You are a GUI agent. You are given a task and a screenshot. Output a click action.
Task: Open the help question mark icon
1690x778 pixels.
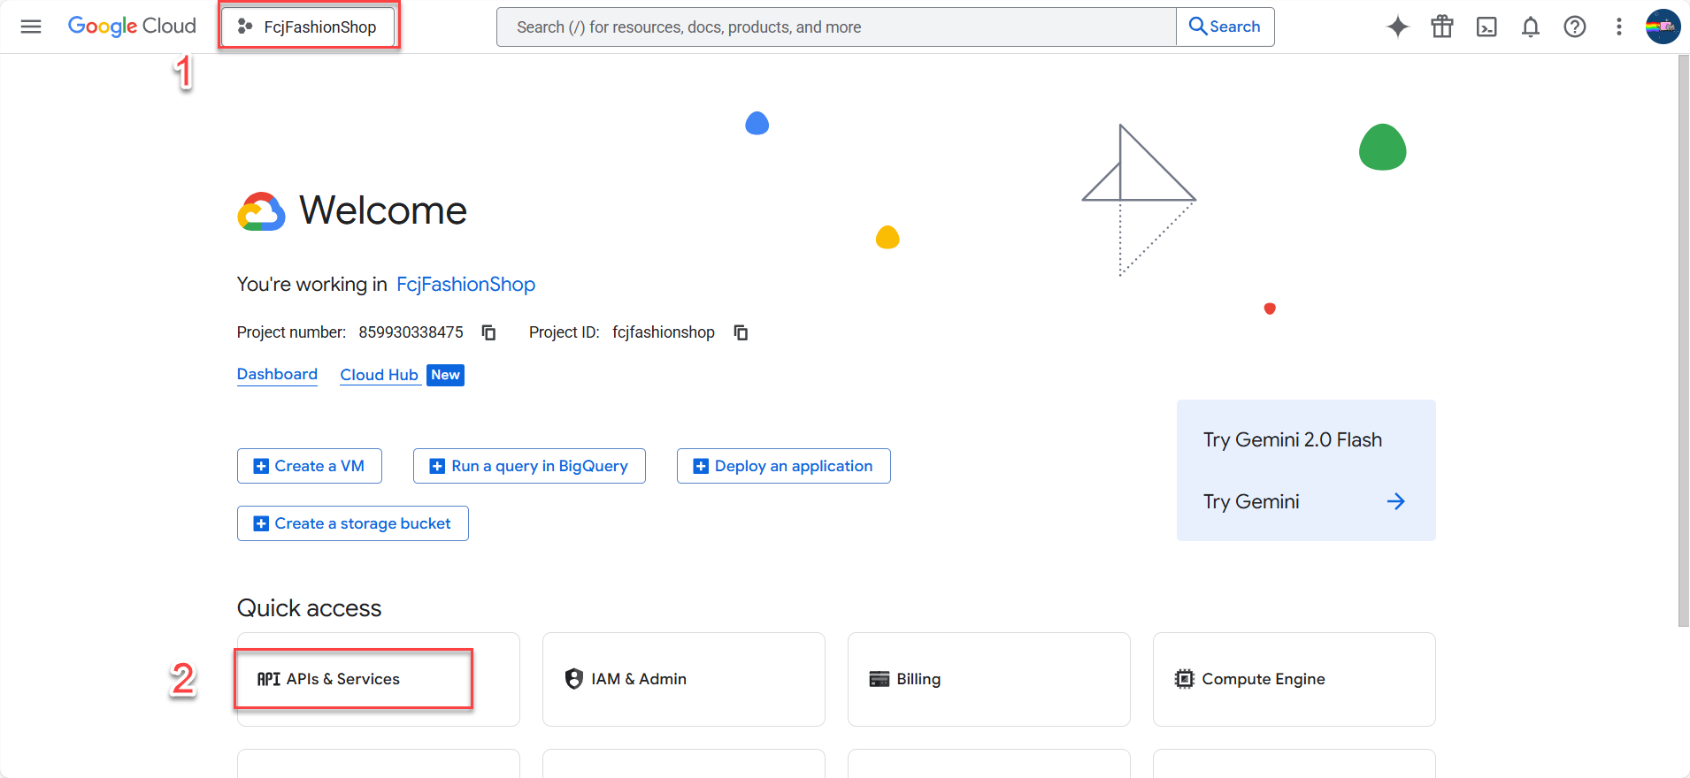1575,27
